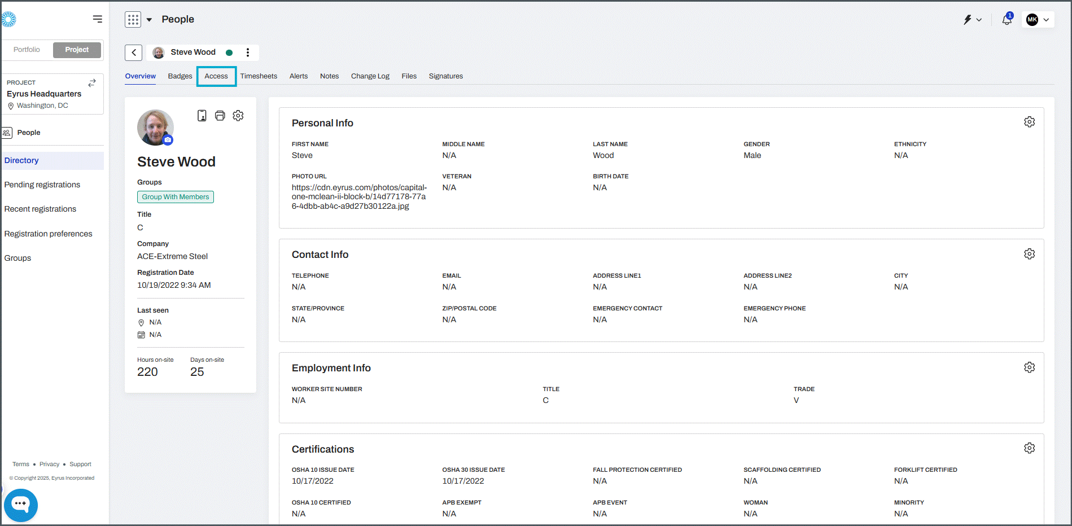This screenshot has width=1072, height=526.
Task: Open the Privacy link
Action: click(x=49, y=464)
